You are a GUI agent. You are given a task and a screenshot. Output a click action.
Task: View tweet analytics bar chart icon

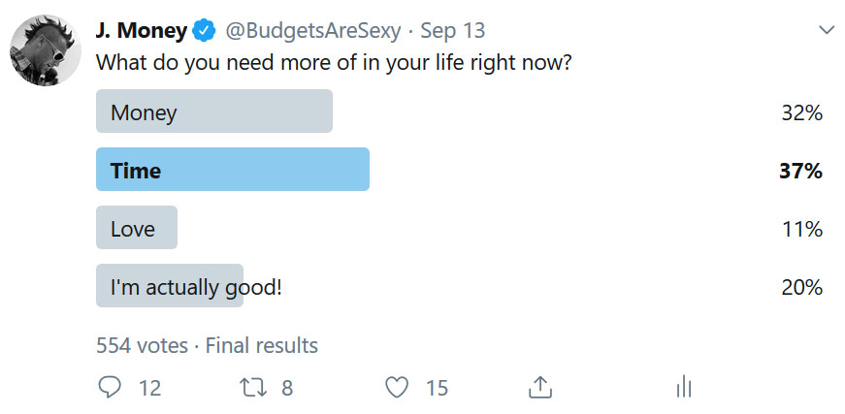683,388
